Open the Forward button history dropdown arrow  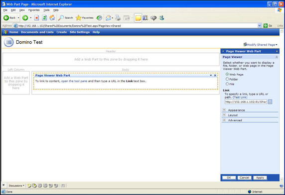pos(30,18)
